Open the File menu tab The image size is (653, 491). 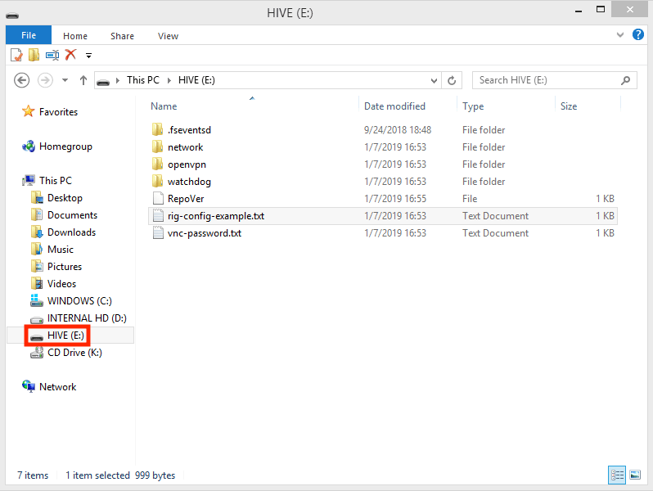[x=28, y=35]
